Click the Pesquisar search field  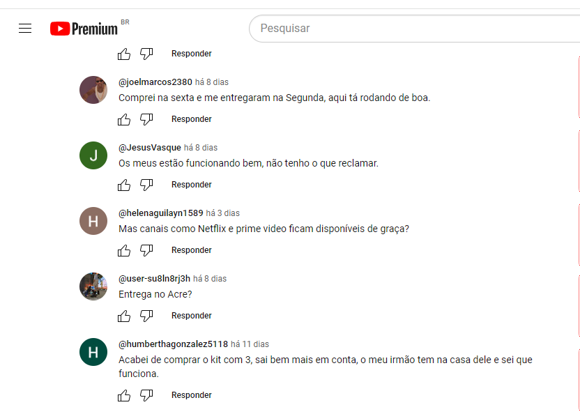point(411,29)
